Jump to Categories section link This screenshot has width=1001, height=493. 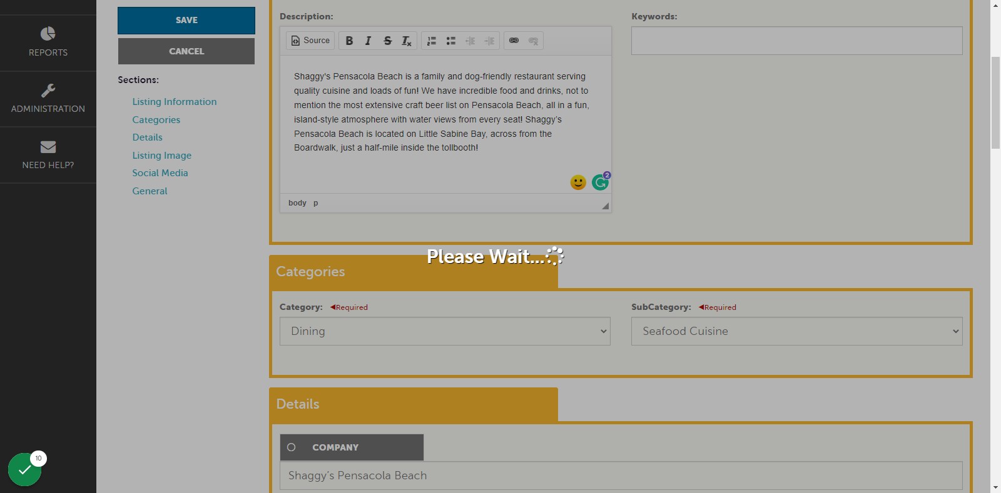(x=156, y=120)
